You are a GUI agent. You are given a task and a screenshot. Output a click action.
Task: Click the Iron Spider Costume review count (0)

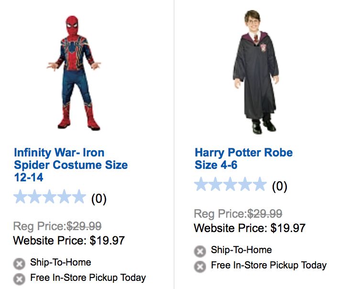[x=99, y=198]
